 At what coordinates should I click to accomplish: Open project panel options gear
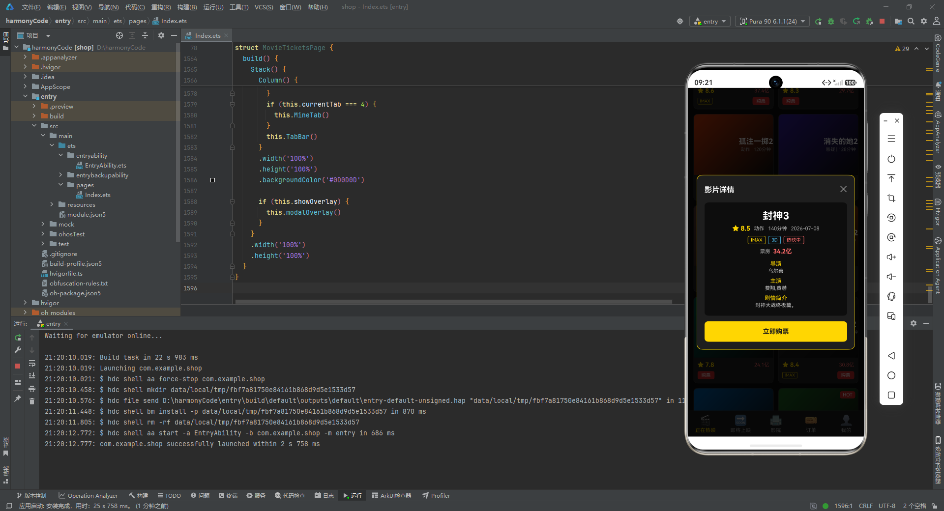[x=161, y=35]
